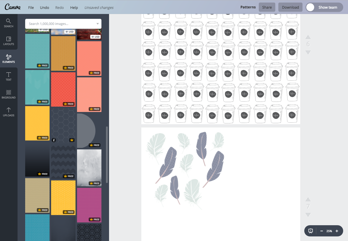Viewport: 348px width, 241px height.
Task: View info on the hexagon pattern thumbnail
Action: coord(54,140)
